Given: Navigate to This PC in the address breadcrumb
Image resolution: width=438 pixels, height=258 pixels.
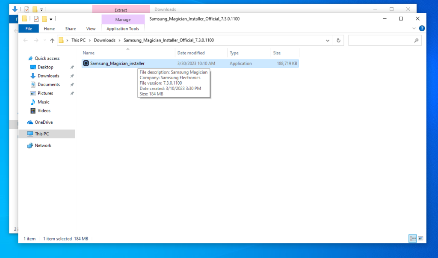Looking at the screenshot, I should tap(79, 40).
